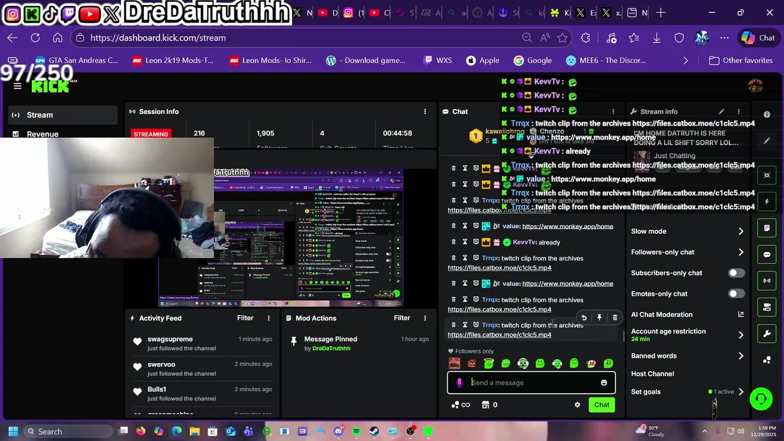Click the stream preview thumbnail

coord(281,237)
